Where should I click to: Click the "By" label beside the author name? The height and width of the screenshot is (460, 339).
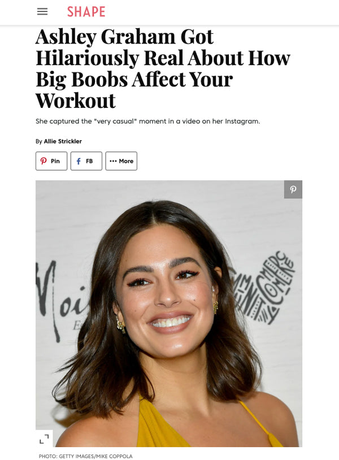tap(39, 141)
